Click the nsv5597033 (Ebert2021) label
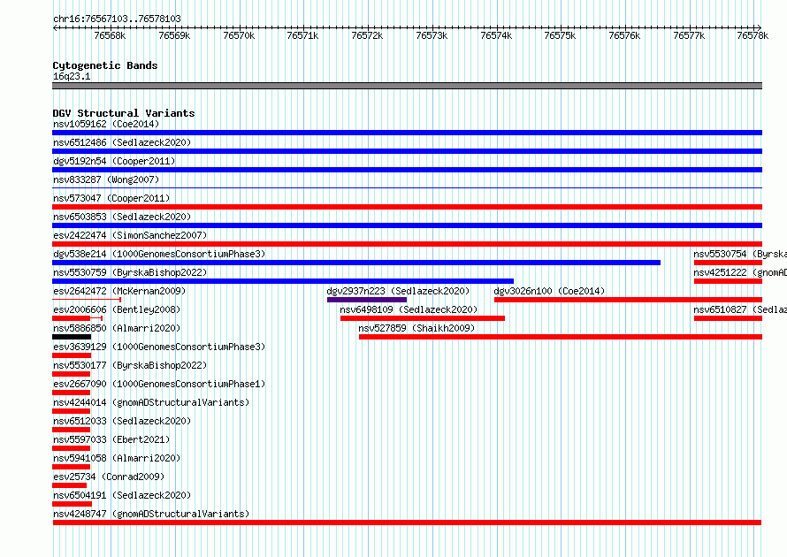The image size is (787, 557). [111, 439]
